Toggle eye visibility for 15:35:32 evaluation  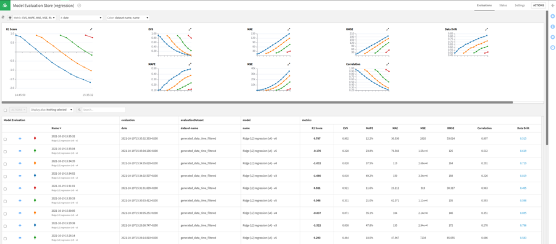point(20,138)
